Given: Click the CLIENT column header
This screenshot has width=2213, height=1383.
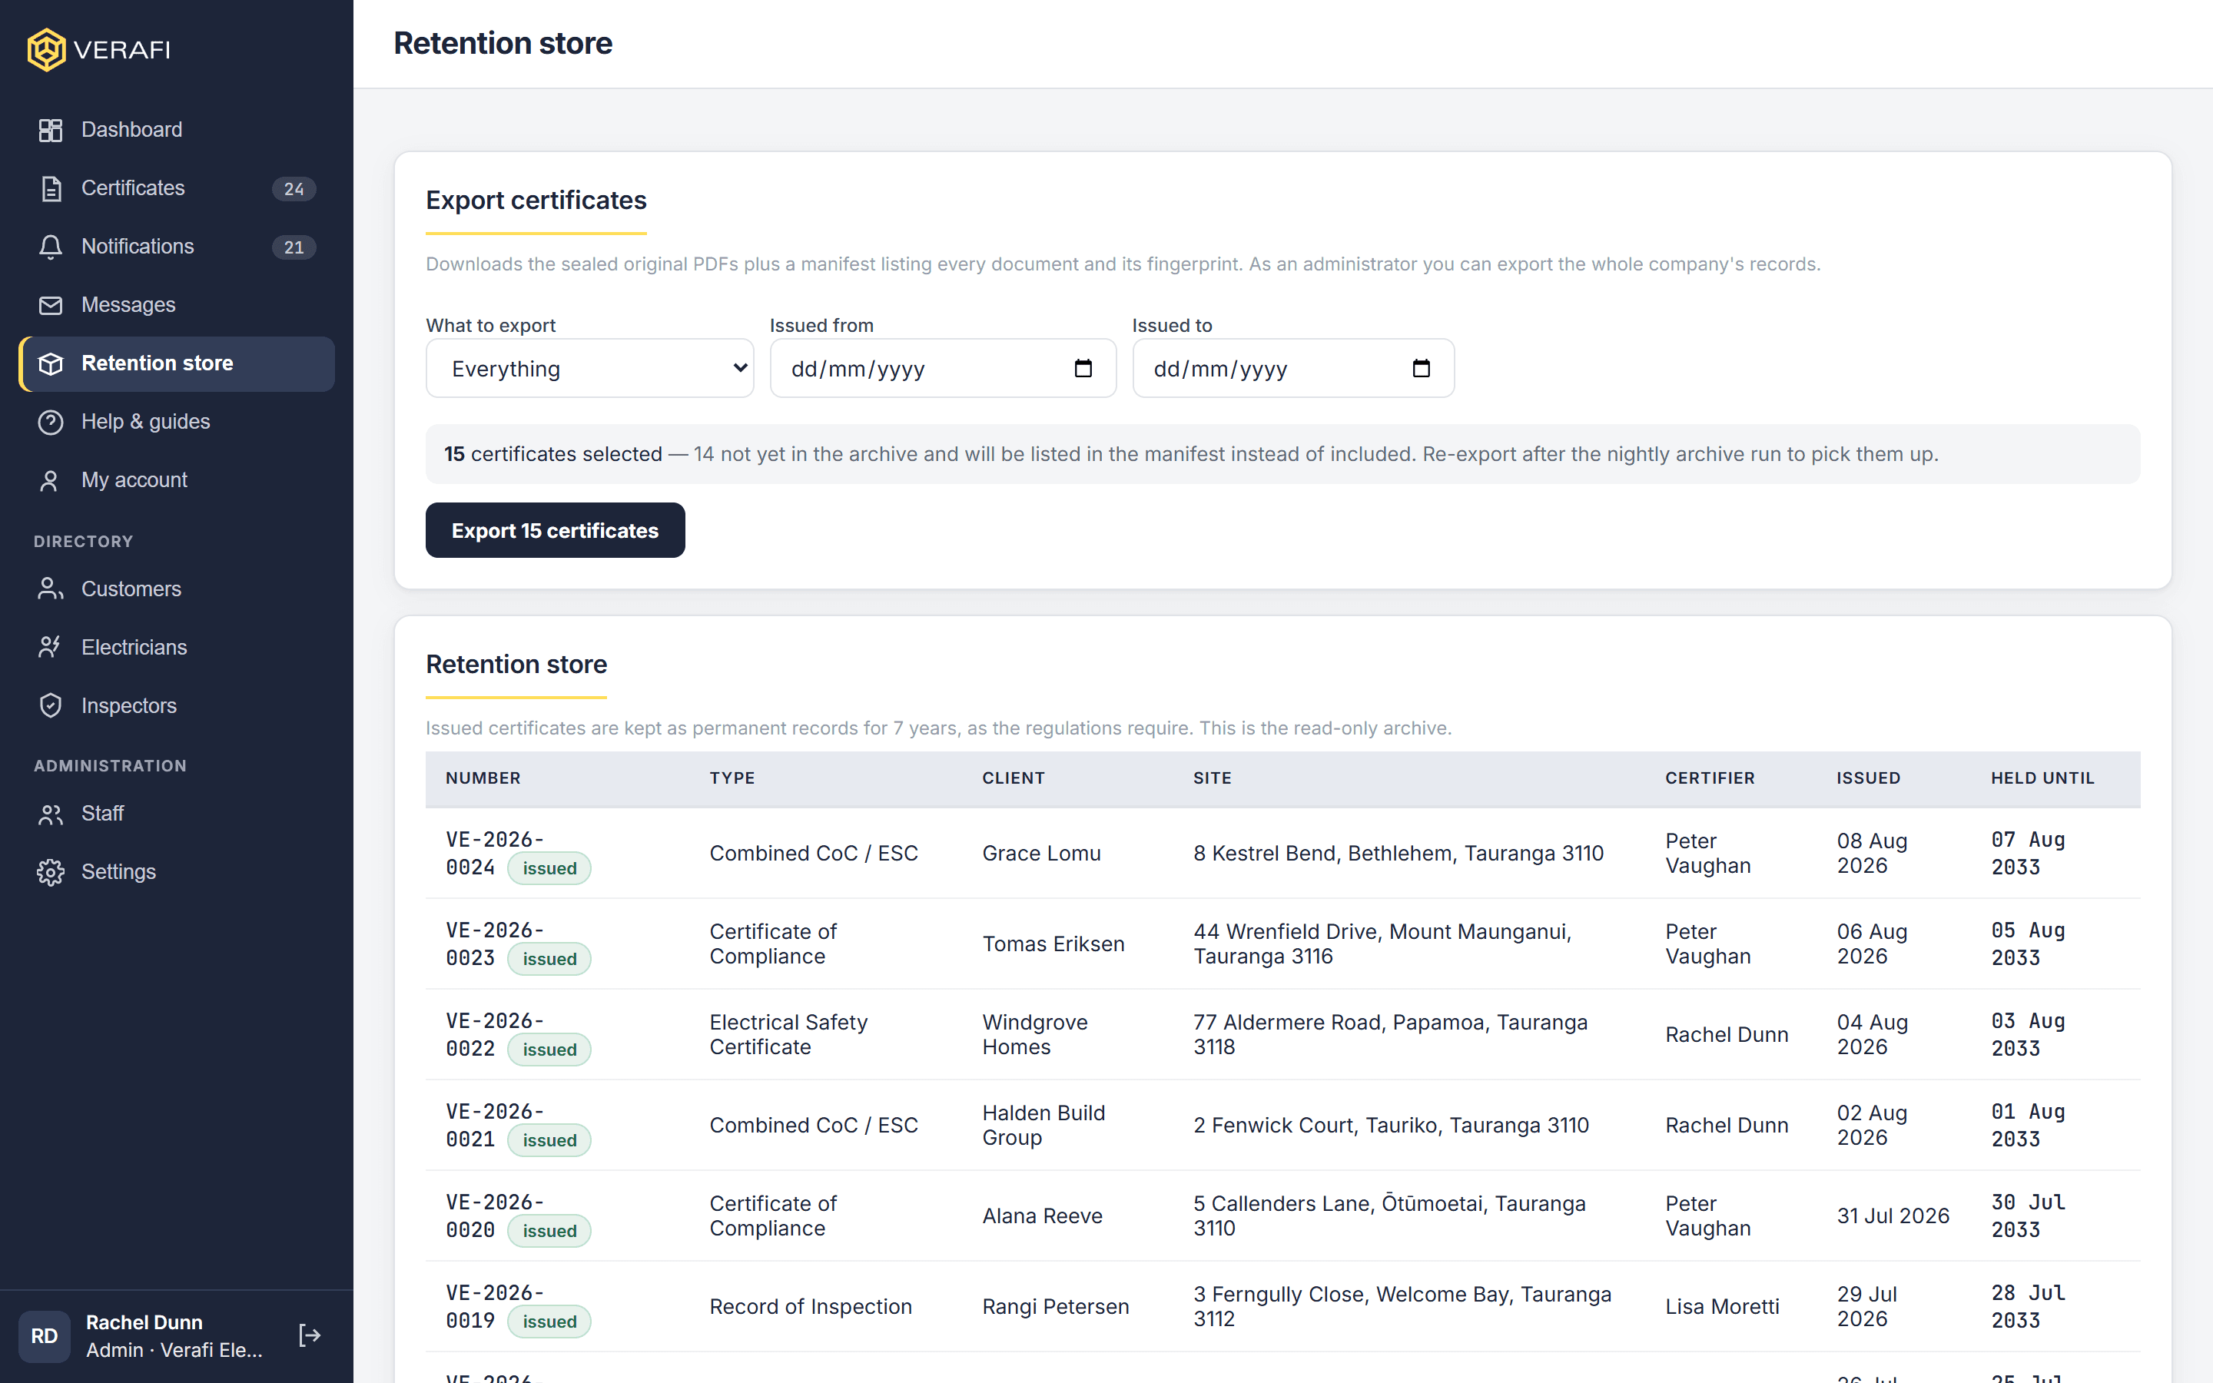Looking at the screenshot, I should click(x=1014, y=778).
